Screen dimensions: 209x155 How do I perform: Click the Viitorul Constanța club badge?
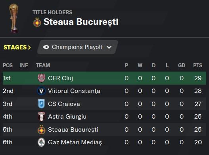coord(41,91)
